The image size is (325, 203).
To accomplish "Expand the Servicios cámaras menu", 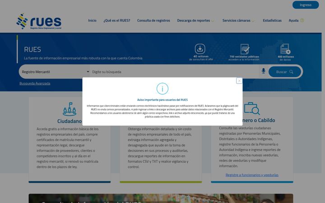I will (238, 20).
